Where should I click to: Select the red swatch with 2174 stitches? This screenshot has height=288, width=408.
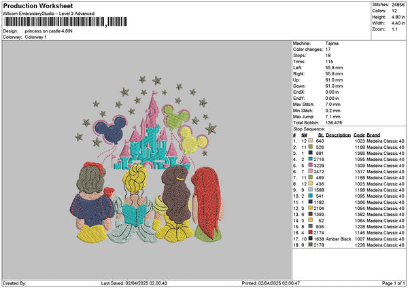[311, 232]
